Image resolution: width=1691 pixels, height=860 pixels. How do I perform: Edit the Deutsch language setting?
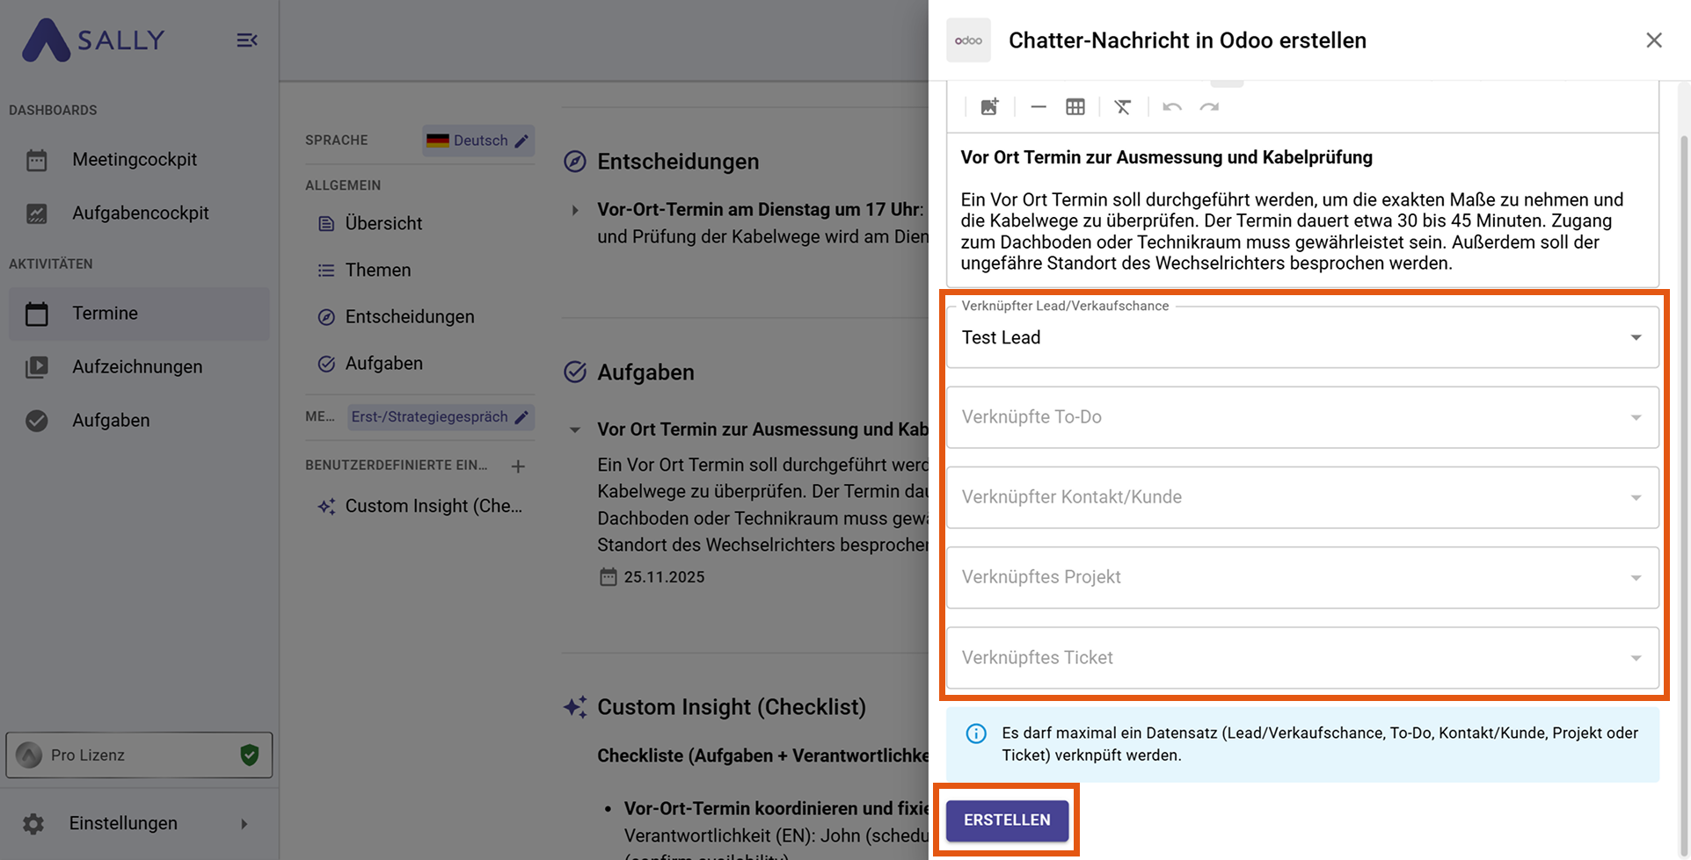[521, 141]
